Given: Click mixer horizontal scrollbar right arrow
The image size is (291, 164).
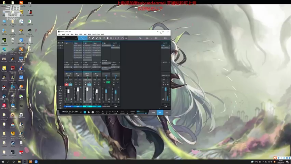Looking at the screenshot, I should coord(160,108).
